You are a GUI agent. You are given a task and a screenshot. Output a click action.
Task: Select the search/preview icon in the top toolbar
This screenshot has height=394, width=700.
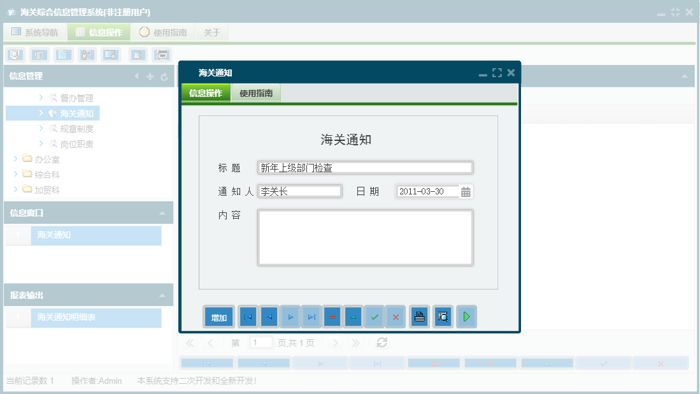[15, 55]
